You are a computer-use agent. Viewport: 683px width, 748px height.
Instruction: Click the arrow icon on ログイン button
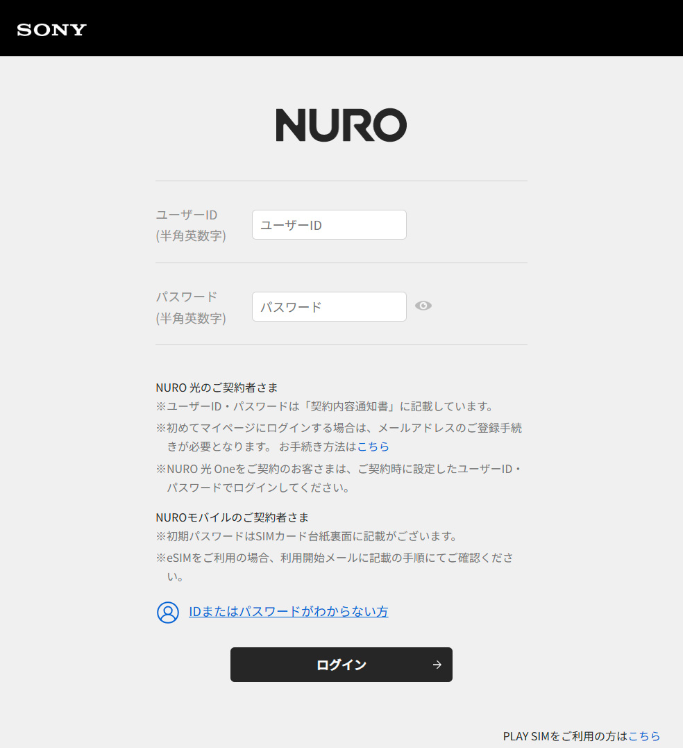437,665
